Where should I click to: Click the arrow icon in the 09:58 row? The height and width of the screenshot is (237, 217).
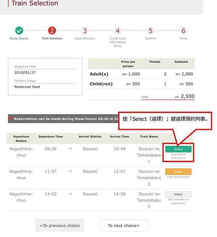point(70,149)
